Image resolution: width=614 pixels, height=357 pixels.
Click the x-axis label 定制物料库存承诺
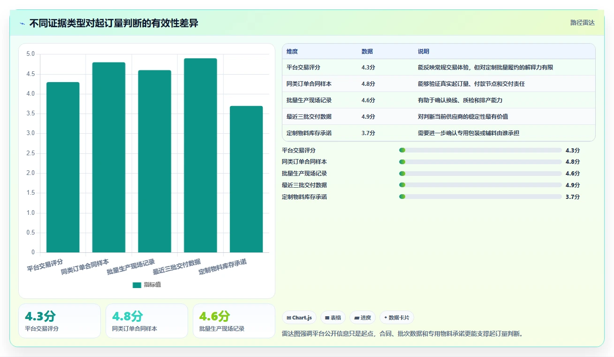223,267
